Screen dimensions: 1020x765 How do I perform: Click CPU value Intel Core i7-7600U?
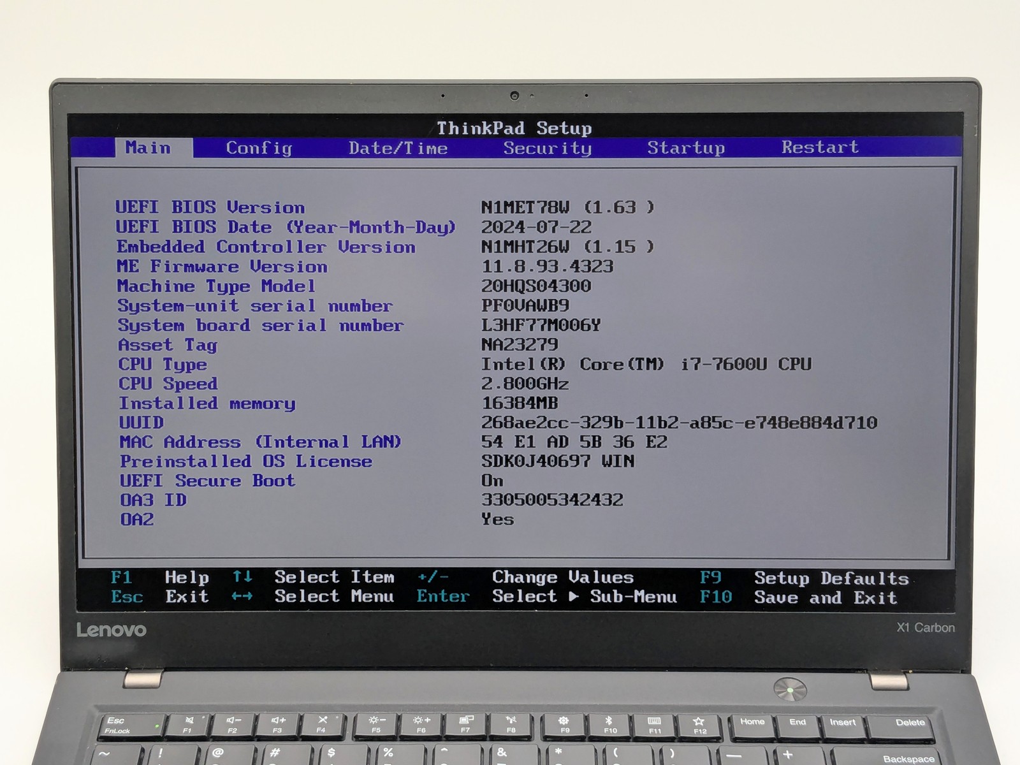(646, 365)
